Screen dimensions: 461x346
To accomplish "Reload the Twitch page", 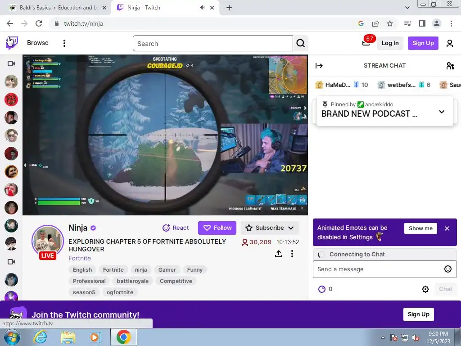I will pos(39,23).
